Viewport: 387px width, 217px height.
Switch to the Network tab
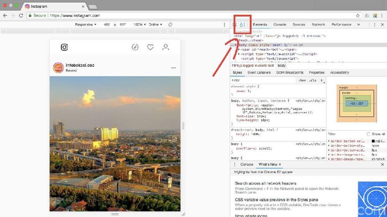(x=318, y=24)
